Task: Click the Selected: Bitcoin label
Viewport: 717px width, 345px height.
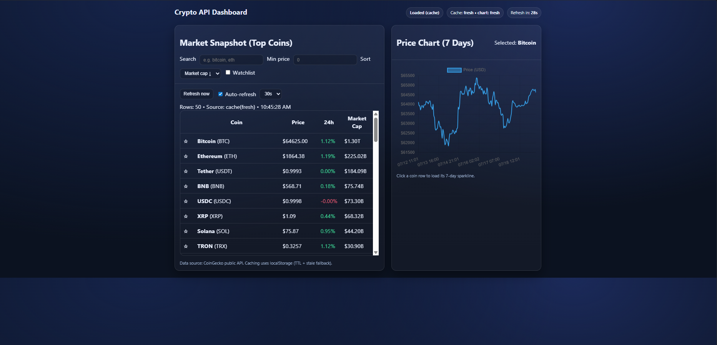Action: 515,43
